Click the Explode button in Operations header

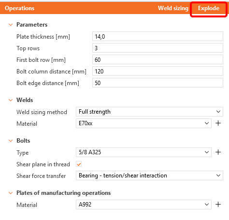click(209, 8)
